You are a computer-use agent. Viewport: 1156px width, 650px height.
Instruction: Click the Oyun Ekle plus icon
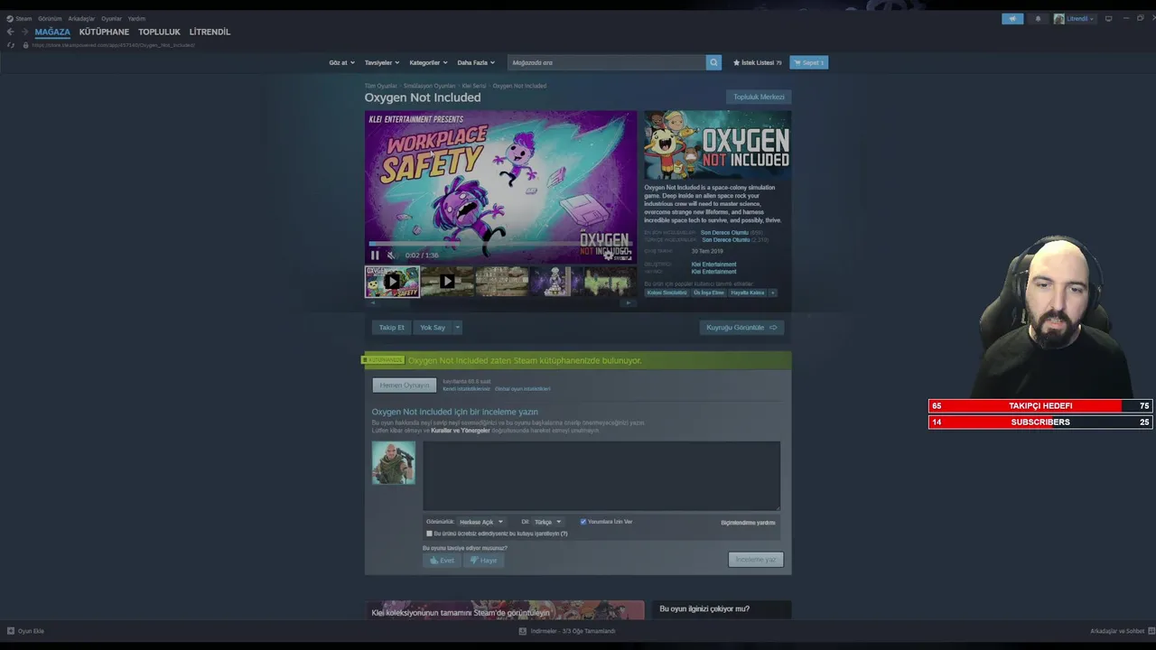click(11, 631)
